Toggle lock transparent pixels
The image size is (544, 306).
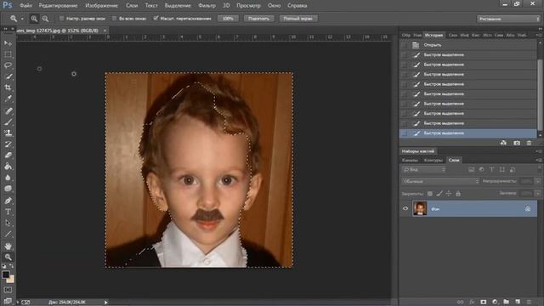coord(430,194)
